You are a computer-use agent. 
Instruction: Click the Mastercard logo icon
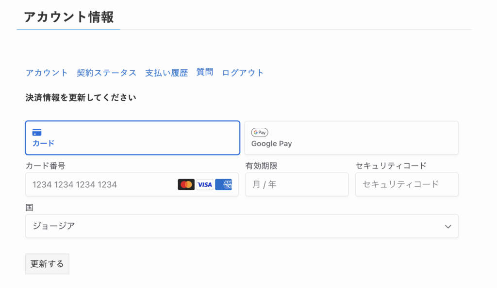point(186,184)
